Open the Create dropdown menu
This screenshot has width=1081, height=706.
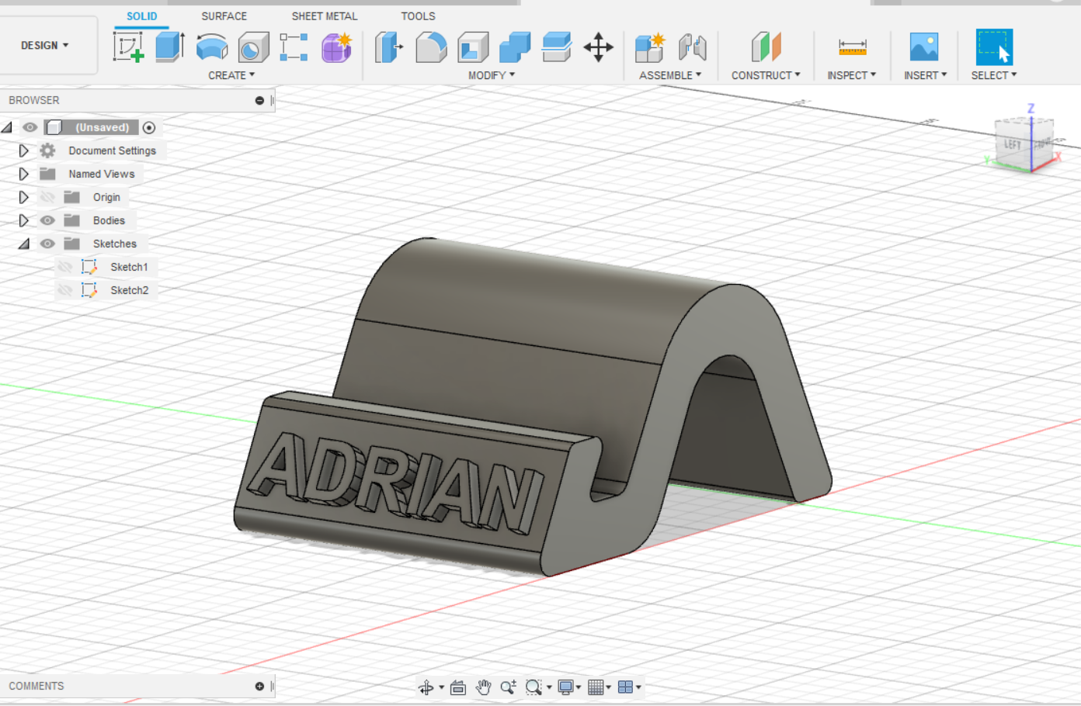click(x=231, y=75)
